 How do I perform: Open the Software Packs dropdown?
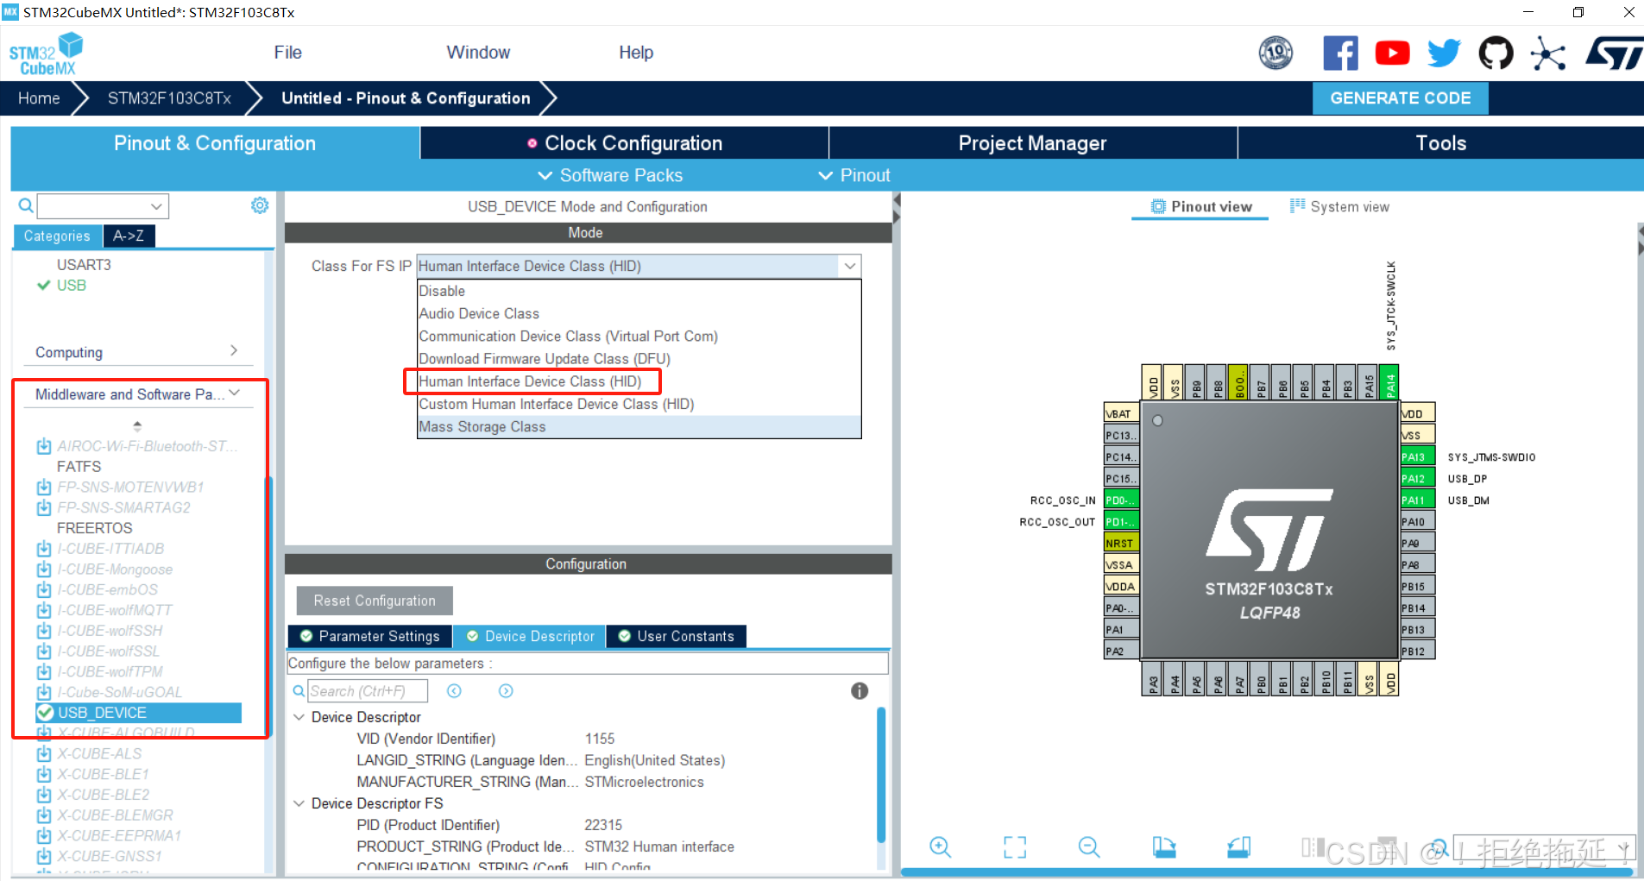point(610,175)
